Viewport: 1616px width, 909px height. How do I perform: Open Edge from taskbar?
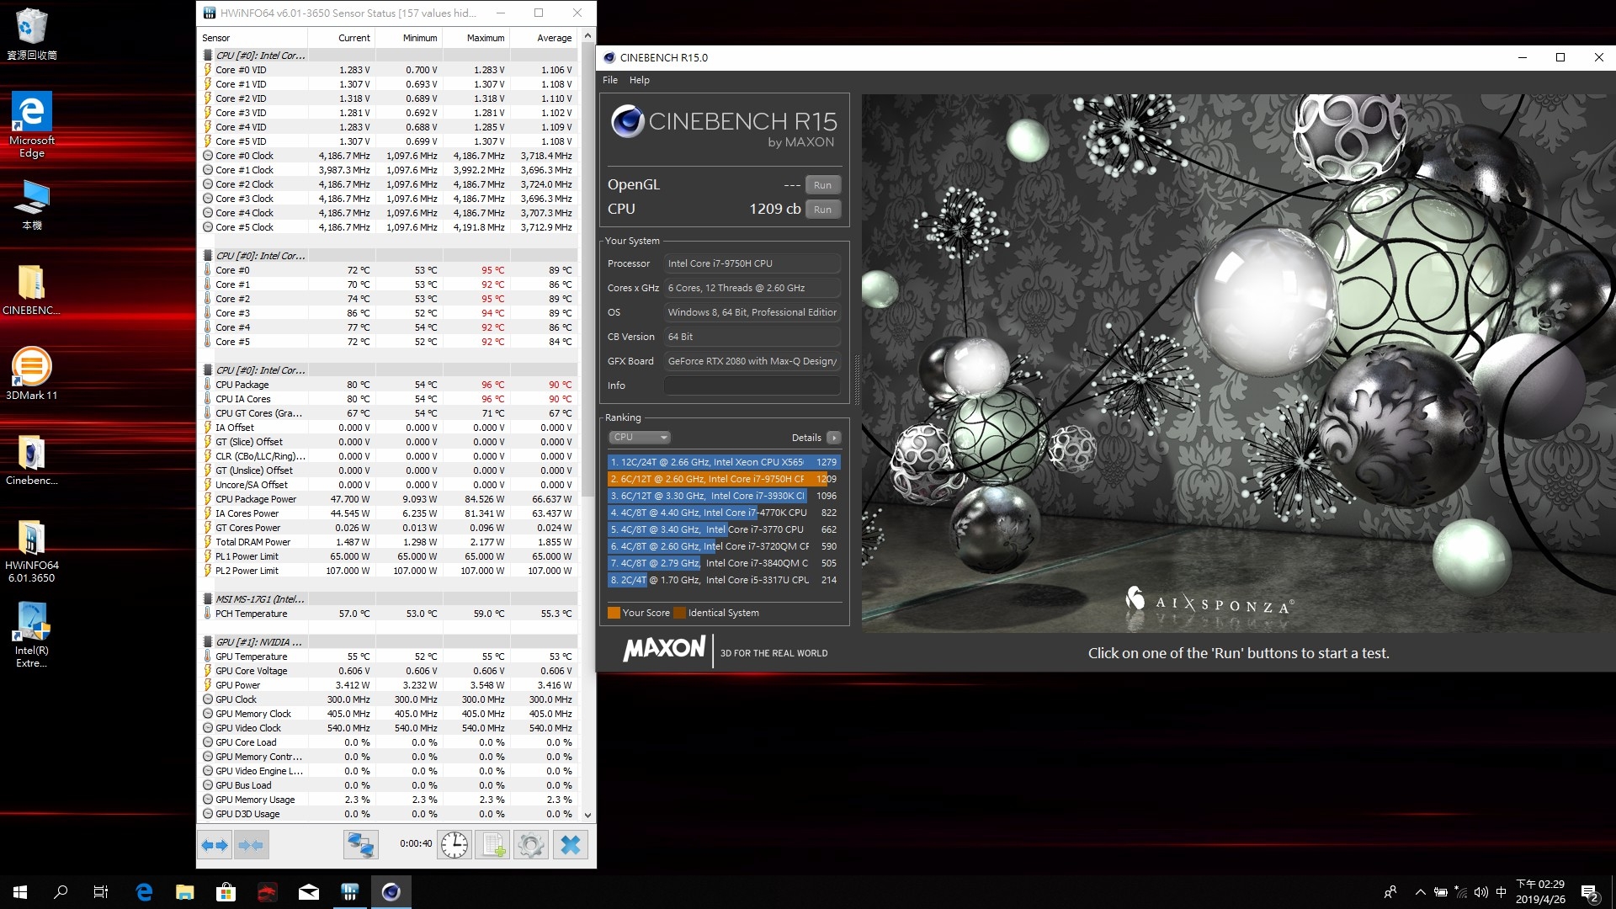(x=144, y=892)
